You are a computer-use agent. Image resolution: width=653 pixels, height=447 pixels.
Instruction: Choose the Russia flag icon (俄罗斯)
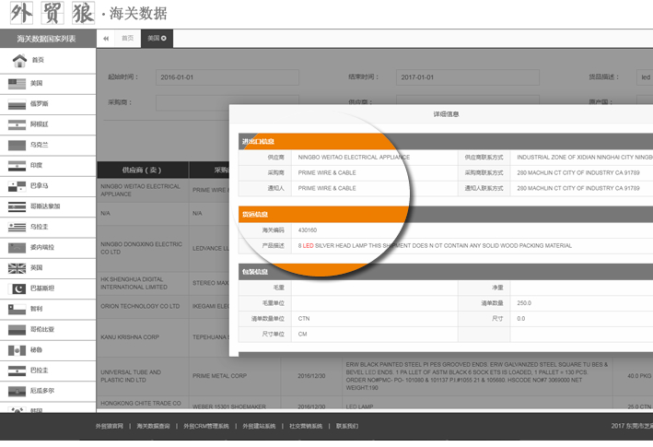[x=17, y=104]
